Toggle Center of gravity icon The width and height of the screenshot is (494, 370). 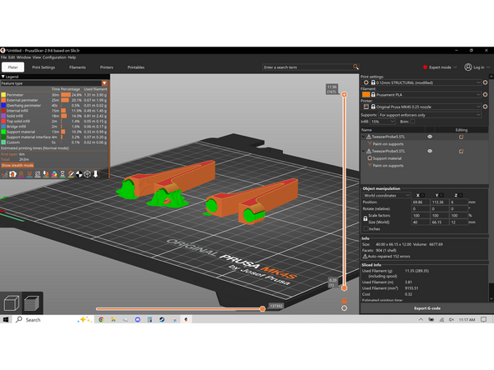click(79, 174)
